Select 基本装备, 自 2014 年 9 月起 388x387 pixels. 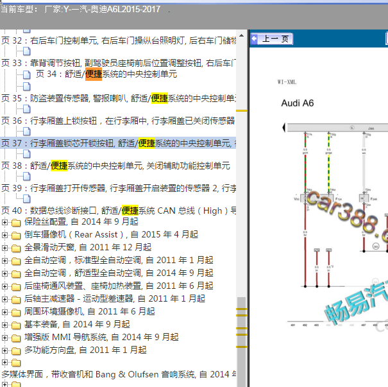77,324
